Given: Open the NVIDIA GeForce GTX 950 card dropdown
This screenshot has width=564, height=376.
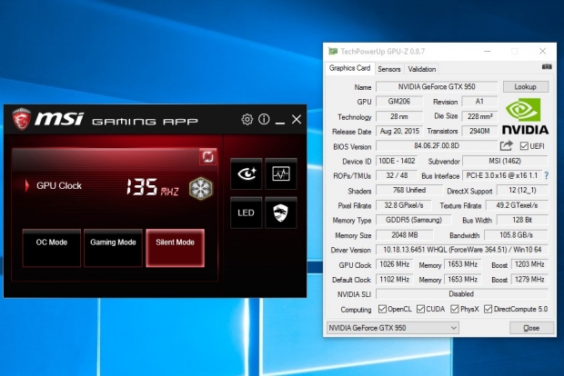Looking at the screenshot, I should 392,328.
